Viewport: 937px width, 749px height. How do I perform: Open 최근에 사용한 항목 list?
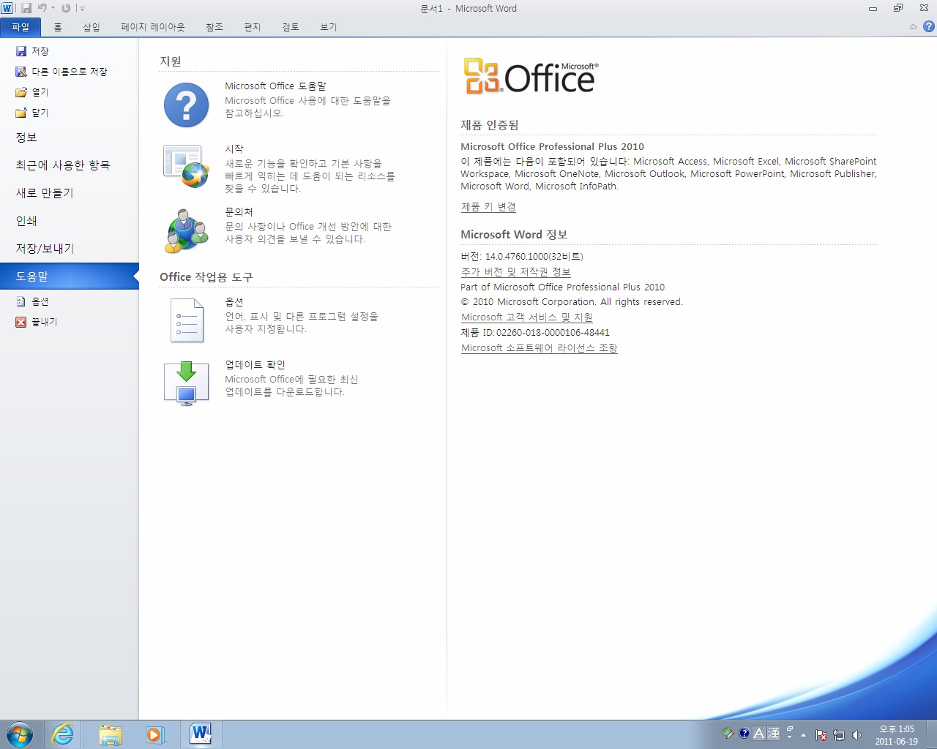(63, 165)
